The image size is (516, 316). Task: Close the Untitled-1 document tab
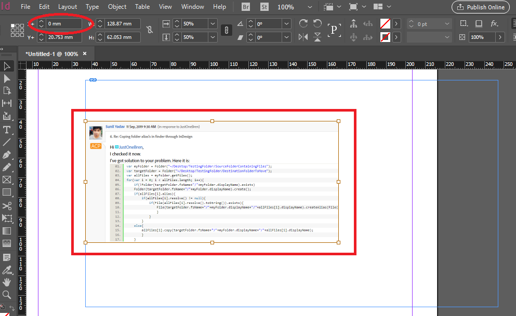tap(85, 54)
